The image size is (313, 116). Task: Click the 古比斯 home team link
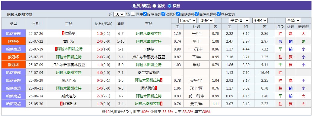click(69, 41)
